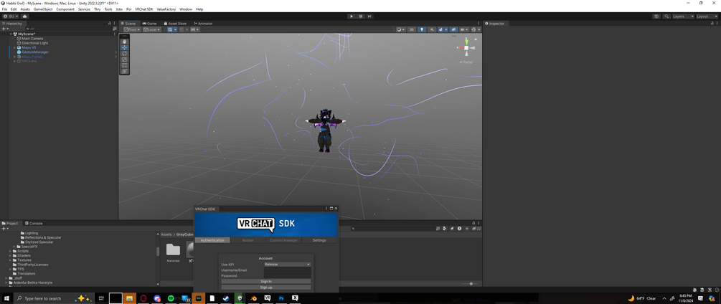Click Sign In button

click(x=265, y=282)
